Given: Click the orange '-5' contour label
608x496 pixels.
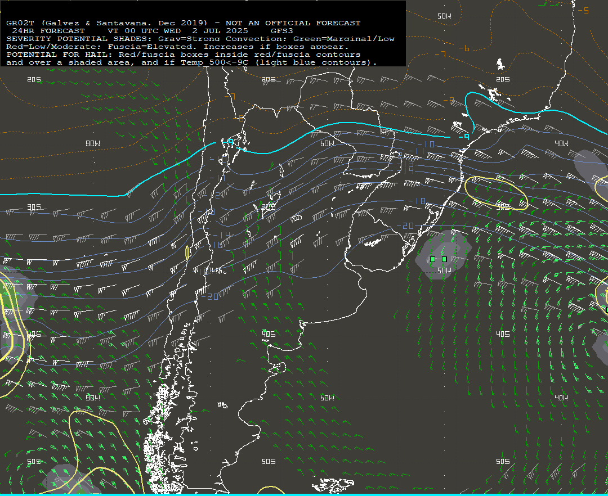Looking at the screenshot, I should tap(583, 11).
